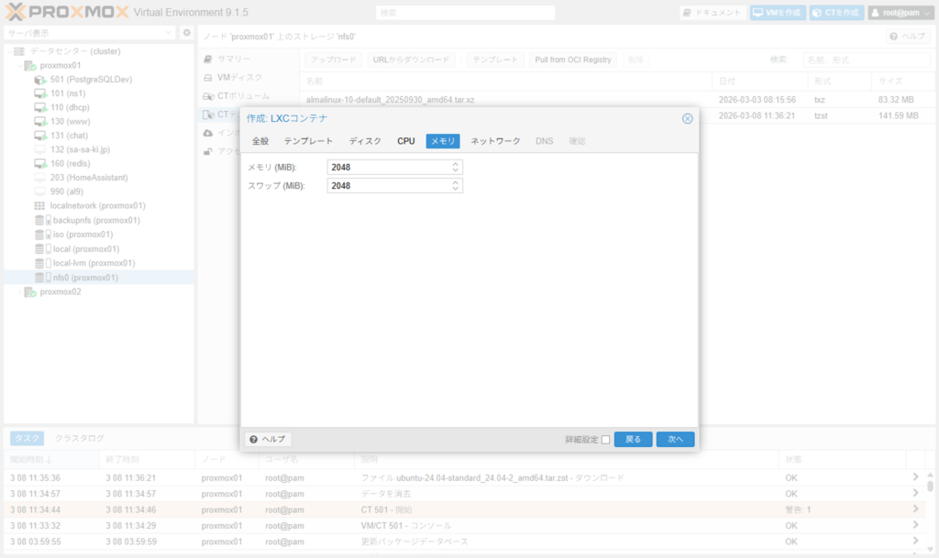Screen dimensions: 939x558
Task: Select the nfs0 storage icon in tree
Action: pos(41,278)
